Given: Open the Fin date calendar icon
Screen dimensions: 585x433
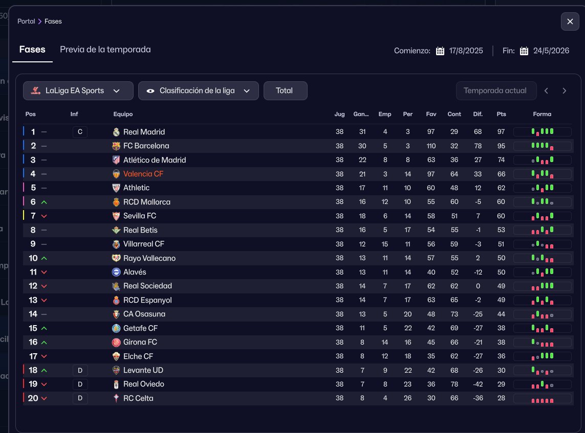Looking at the screenshot, I should coord(524,51).
